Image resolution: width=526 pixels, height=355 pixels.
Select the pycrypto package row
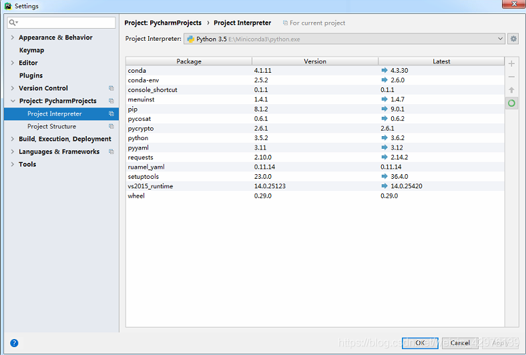pos(315,128)
